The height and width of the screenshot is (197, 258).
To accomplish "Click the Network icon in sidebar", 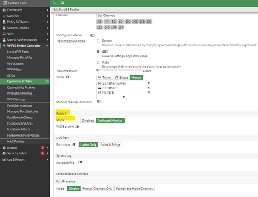I will [4, 16].
